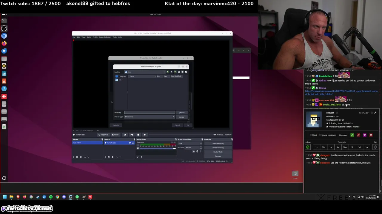Go back in the Add directory dialog
The image size is (382, 214).
168,72
